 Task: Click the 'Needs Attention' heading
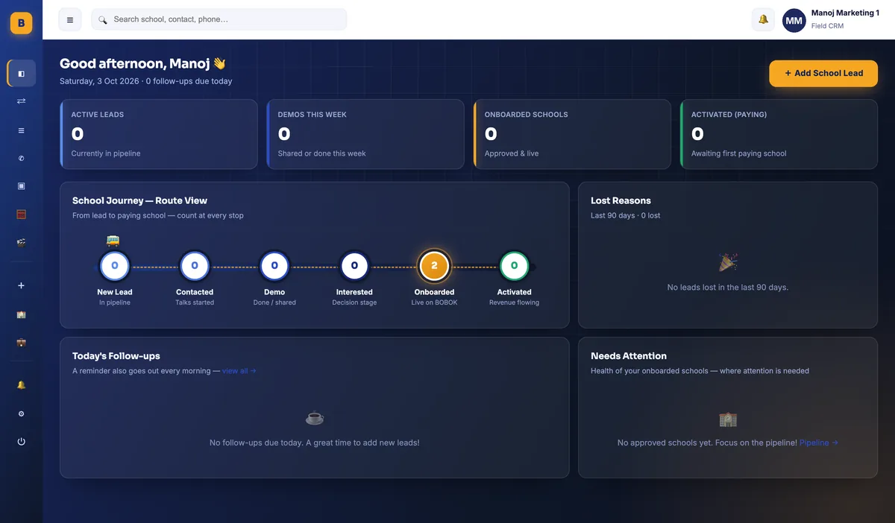pos(629,356)
